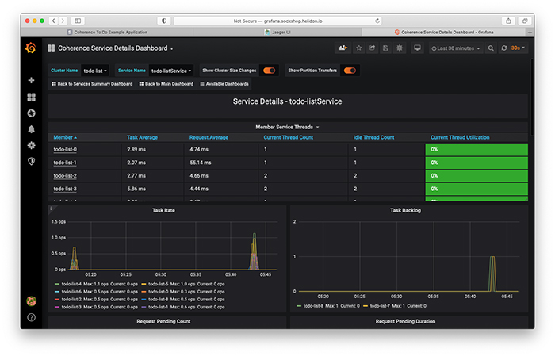Toggle todo-list-8 series in Task Backlog legend
Image resolution: width=555 pixels, height=356 pixels.
click(313, 306)
